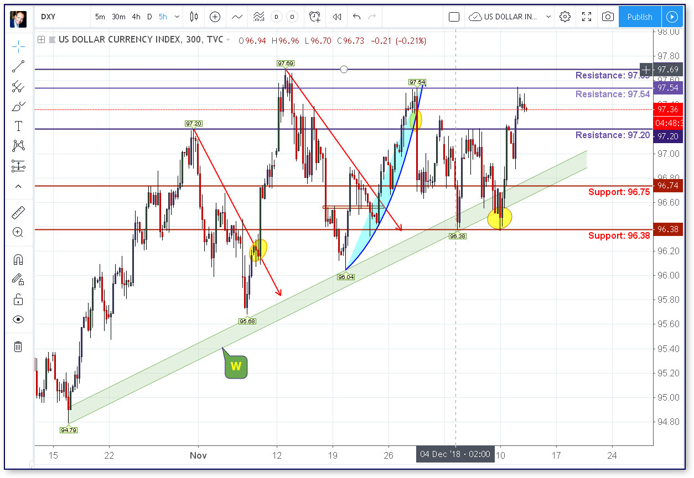Image resolution: width=694 pixels, height=478 pixels.
Task: Select the 5h timeframe
Action: pyautogui.click(x=163, y=17)
